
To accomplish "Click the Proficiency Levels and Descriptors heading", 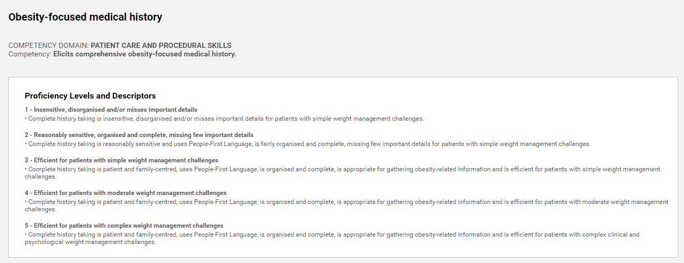I will point(90,96).
